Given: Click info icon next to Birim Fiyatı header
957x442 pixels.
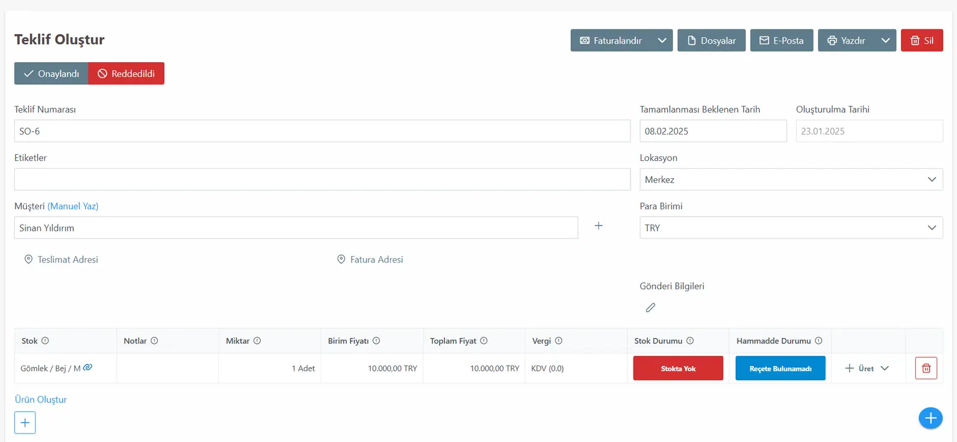Looking at the screenshot, I should (376, 341).
